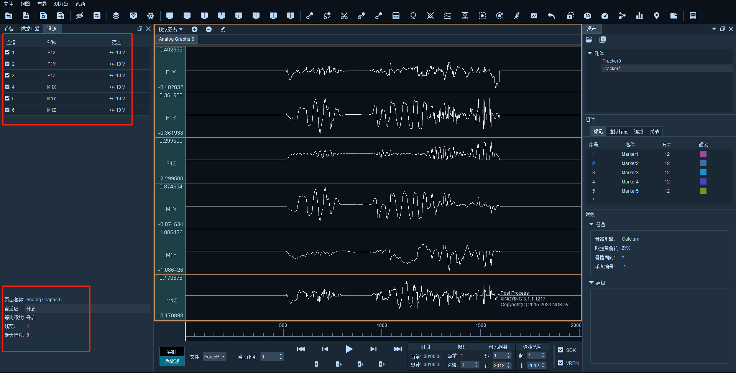Click the 播放速度 stepper arrows

click(x=281, y=357)
